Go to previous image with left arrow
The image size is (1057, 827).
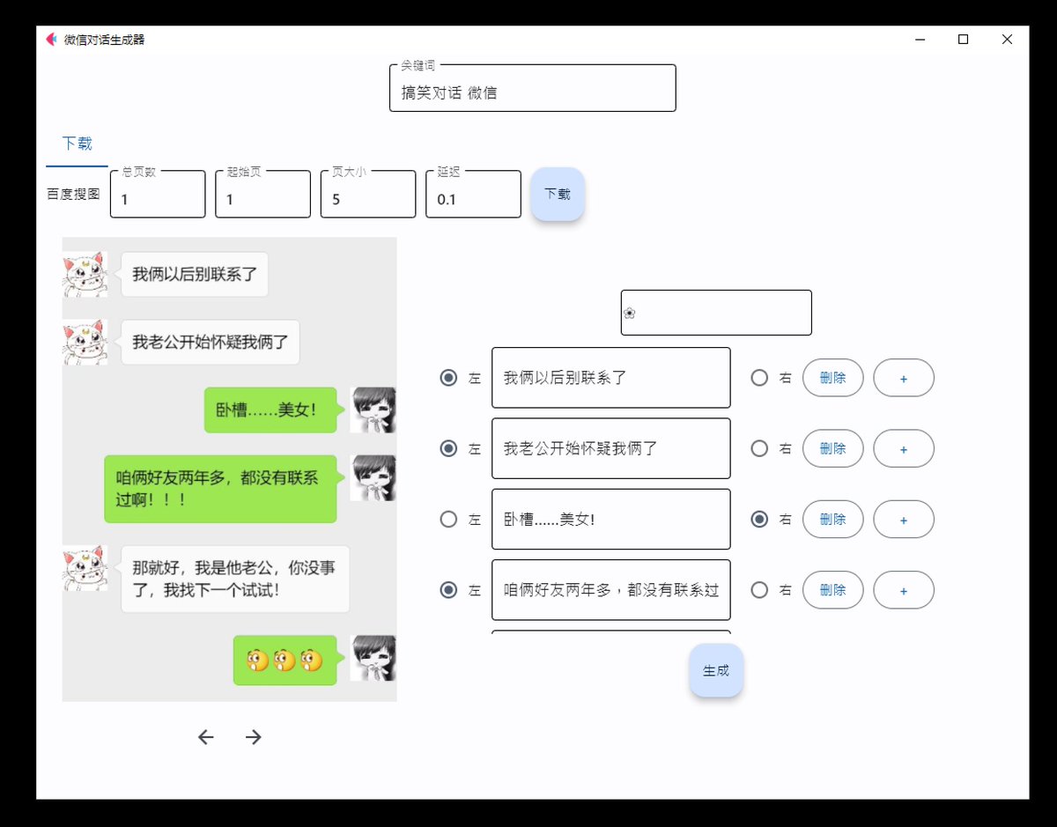(x=206, y=737)
